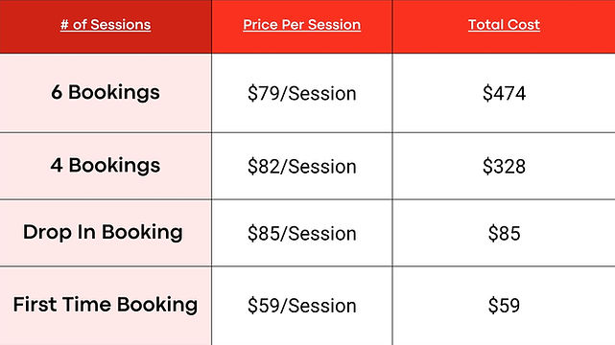Click the 'Price Per Session' header link
This screenshot has width=615, height=345.
(301, 25)
